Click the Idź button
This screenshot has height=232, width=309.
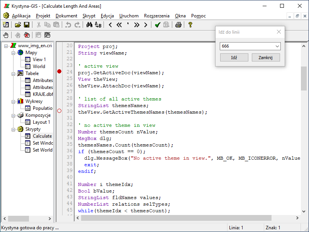234,58
